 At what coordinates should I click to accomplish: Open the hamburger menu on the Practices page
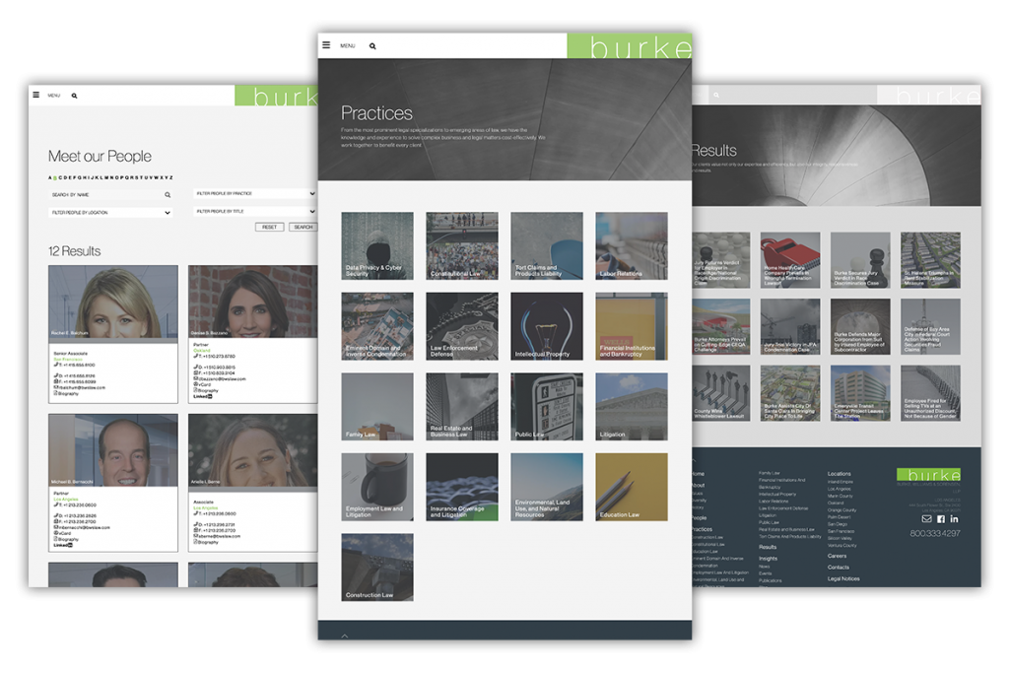point(325,43)
